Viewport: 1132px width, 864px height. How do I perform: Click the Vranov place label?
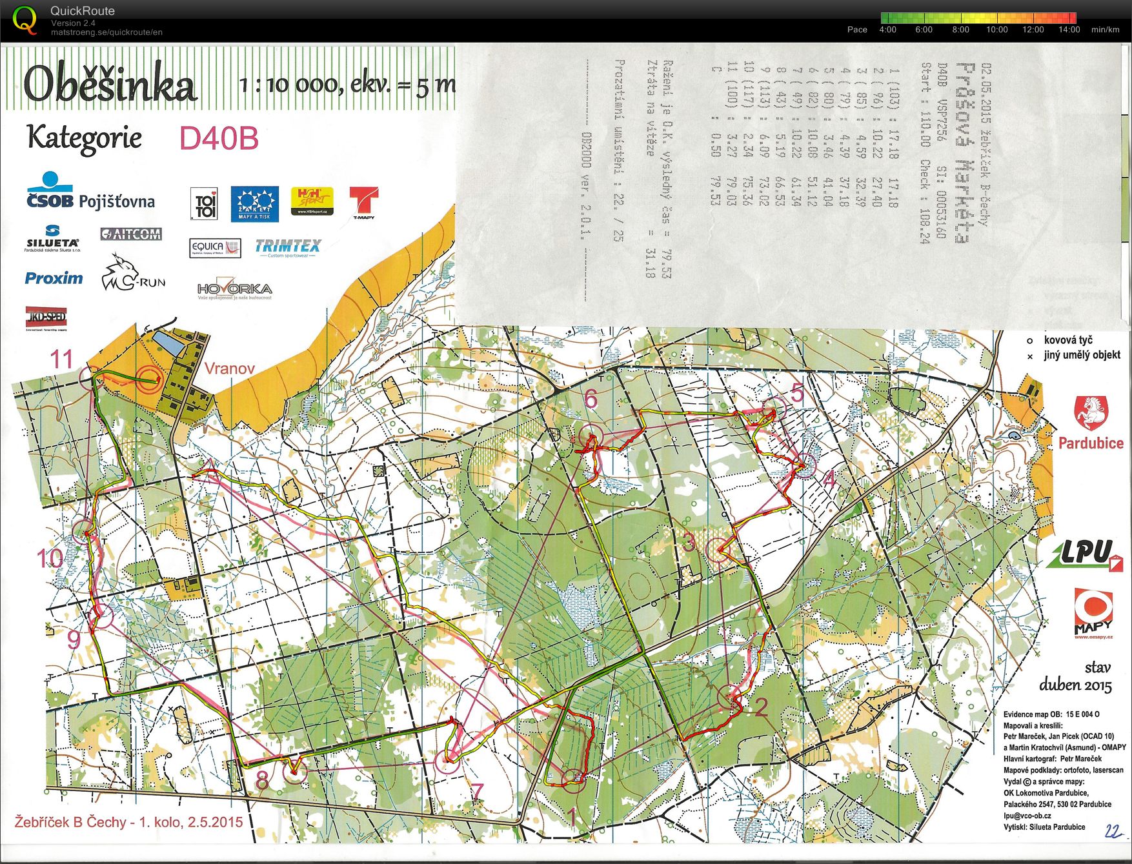[x=230, y=368]
